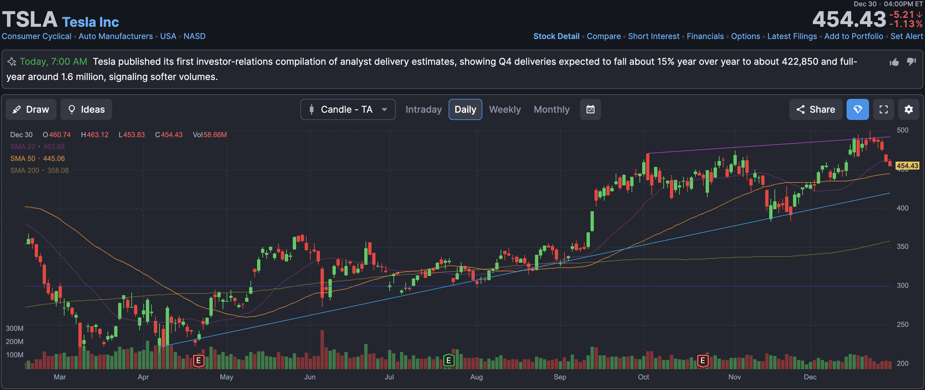Viewport: 925px width, 390px height.
Task: Click the green earnings marker in July
Action: pos(449,361)
